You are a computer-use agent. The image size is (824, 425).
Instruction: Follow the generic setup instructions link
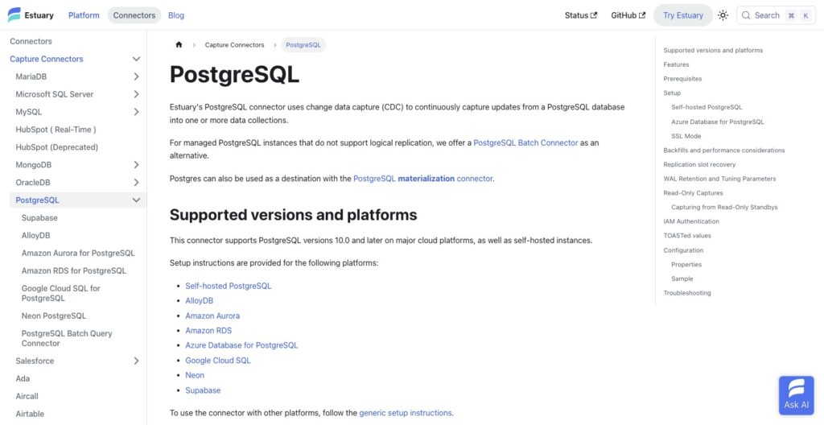[x=406, y=413]
